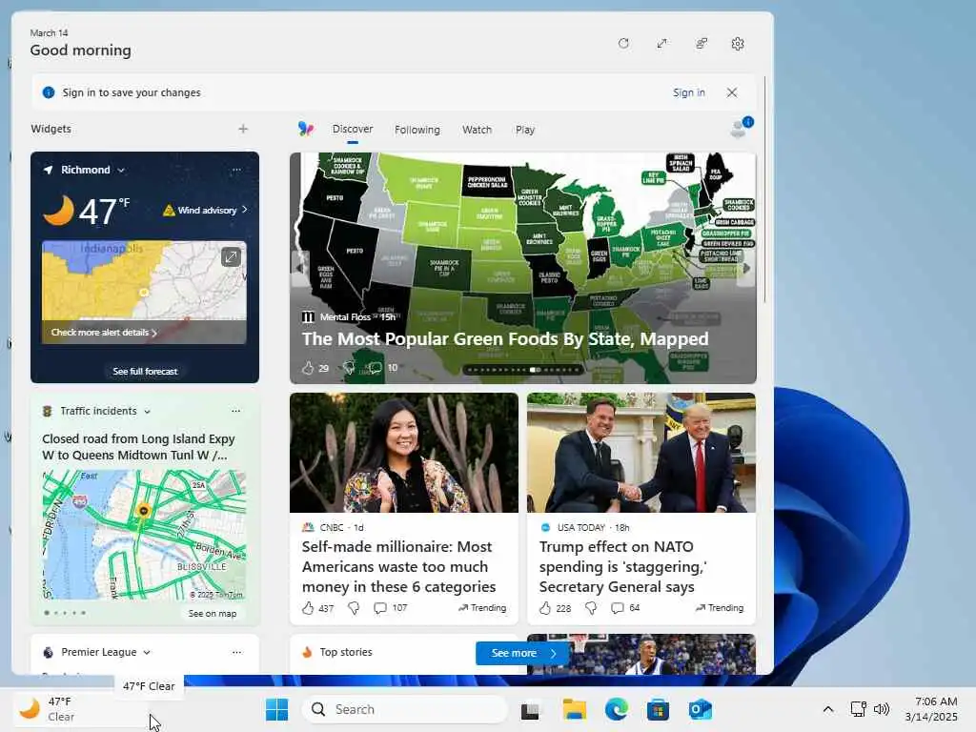Open the Top stories section
976x732 pixels.
click(345, 652)
